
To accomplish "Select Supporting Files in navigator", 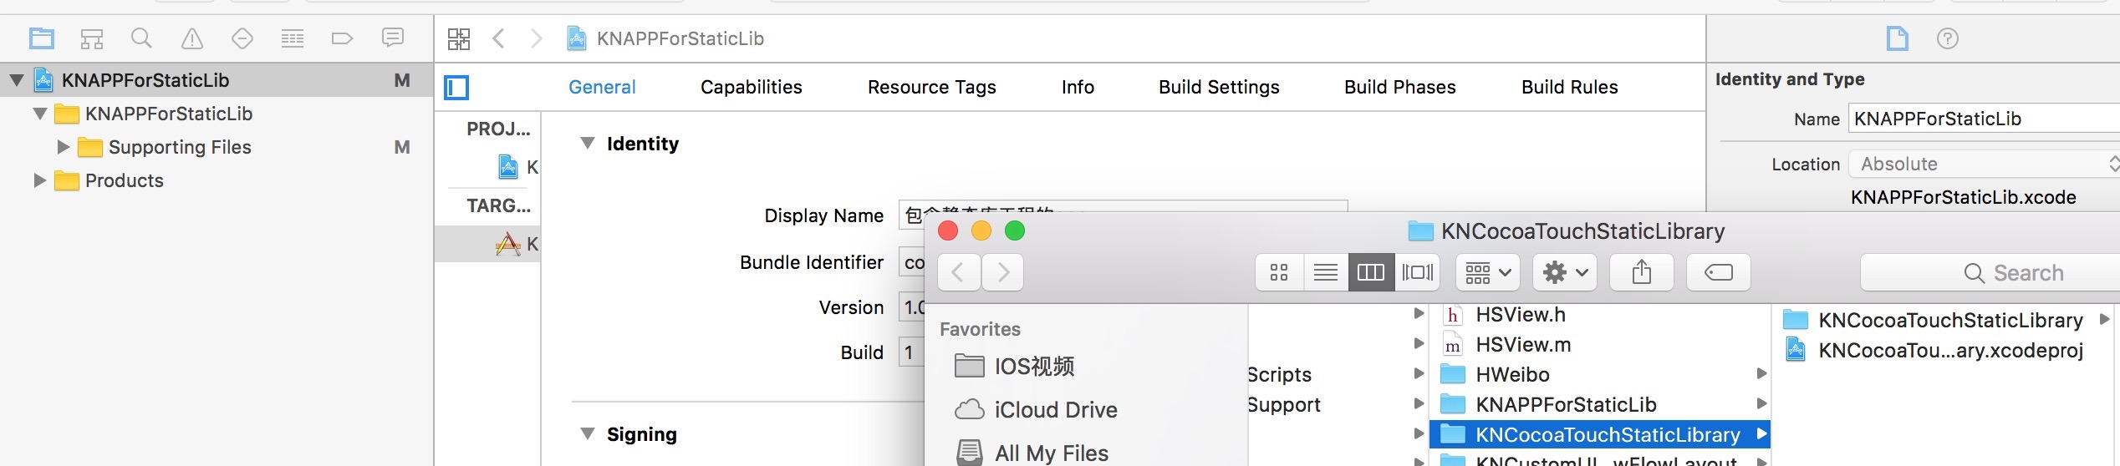I will coord(180,147).
